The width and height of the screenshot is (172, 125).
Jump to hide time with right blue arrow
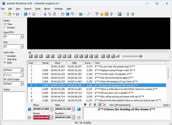(x=79, y=109)
